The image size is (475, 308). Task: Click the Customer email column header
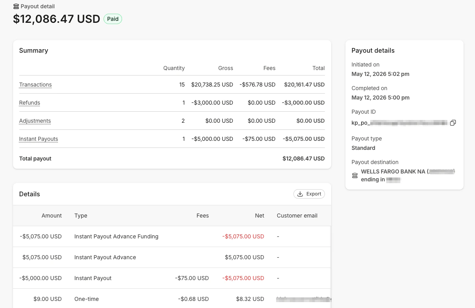tap(297, 216)
